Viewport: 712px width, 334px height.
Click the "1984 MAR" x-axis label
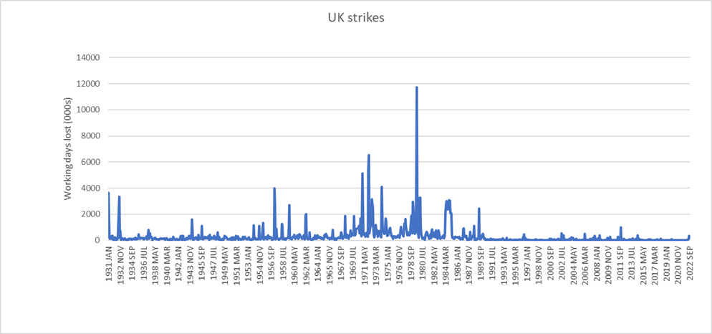point(446,264)
